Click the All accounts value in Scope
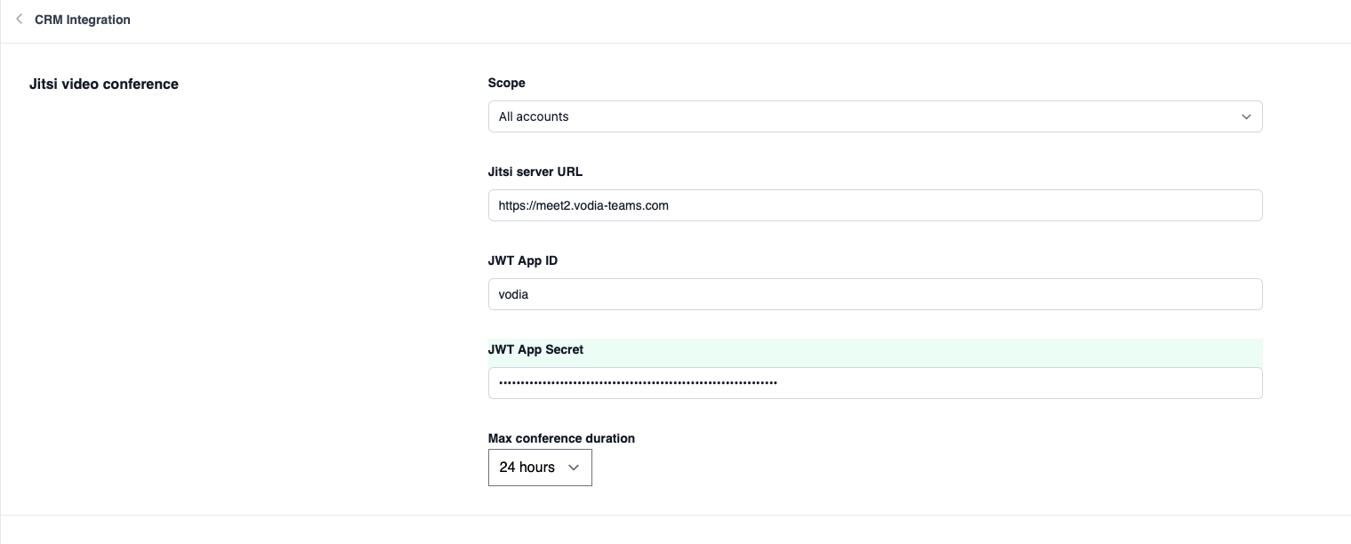The image size is (1351, 544). [534, 116]
